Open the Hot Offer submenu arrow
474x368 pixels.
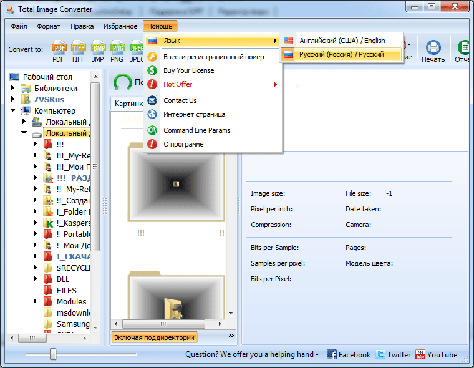coord(276,84)
